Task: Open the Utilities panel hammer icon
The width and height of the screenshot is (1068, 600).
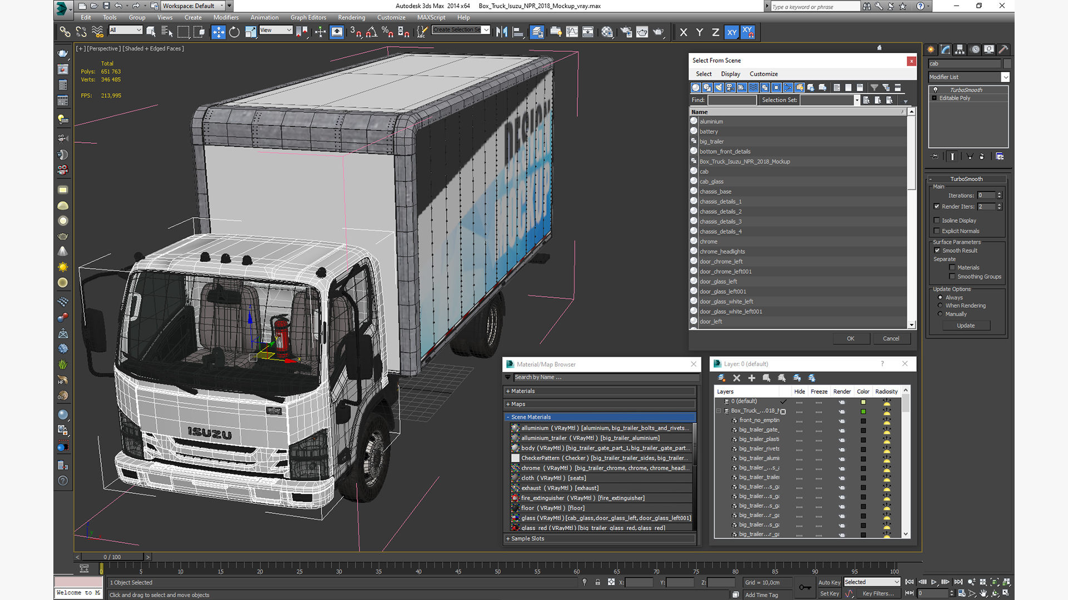Action: click(x=1003, y=49)
